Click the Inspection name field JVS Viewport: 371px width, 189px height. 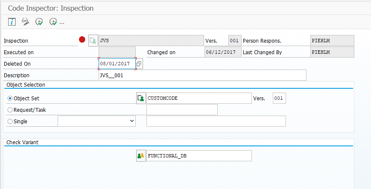(151, 41)
